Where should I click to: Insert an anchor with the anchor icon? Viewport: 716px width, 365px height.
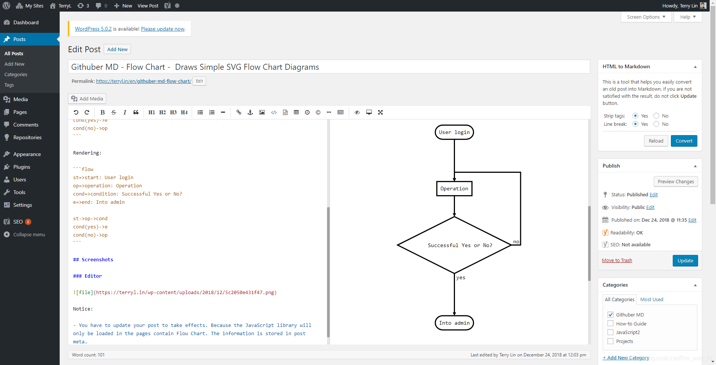(x=250, y=112)
